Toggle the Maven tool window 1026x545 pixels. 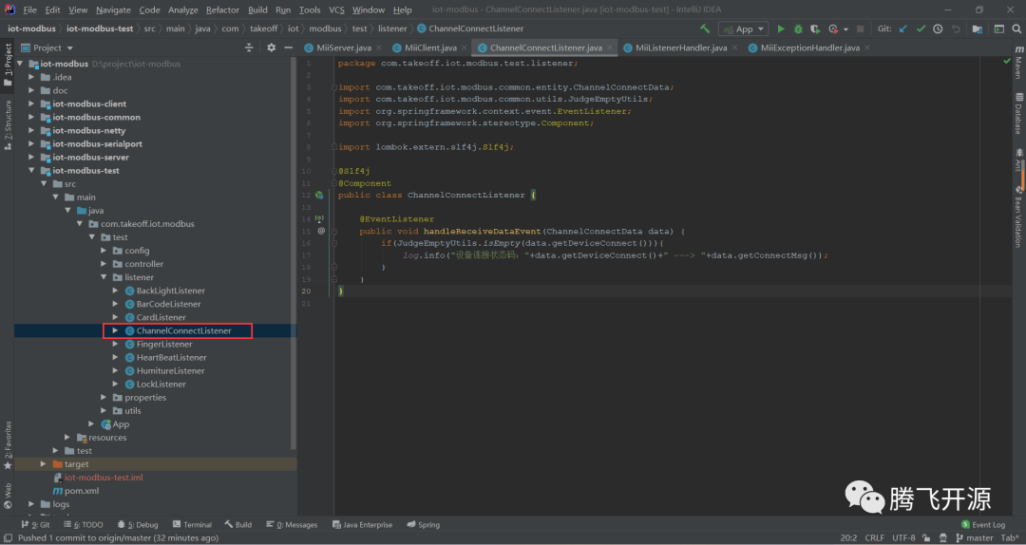click(x=1018, y=64)
